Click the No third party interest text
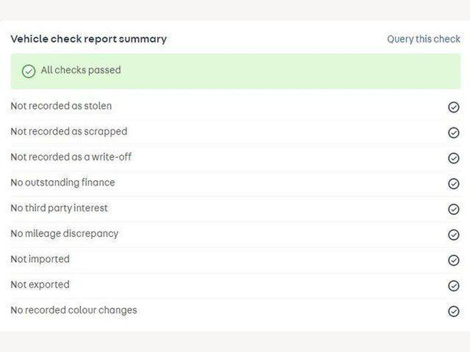Image resolution: width=470 pixels, height=352 pixels. coord(59,208)
